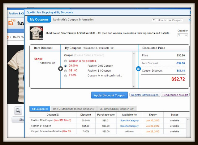Close the coupon dialog with X
Image resolution: width=198 pixels, height=145 pixels.
[189, 20]
